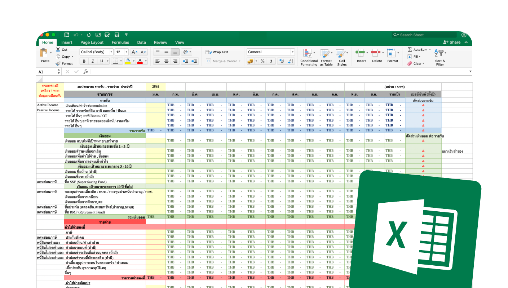Screen dimensions: 508x288
Task: Apply the yellow fill color
Action: pos(128,61)
